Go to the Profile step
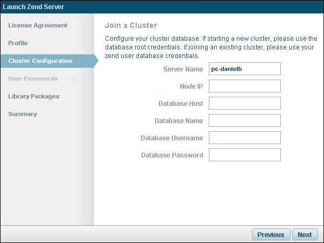324x243 pixels. click(18, 43)
